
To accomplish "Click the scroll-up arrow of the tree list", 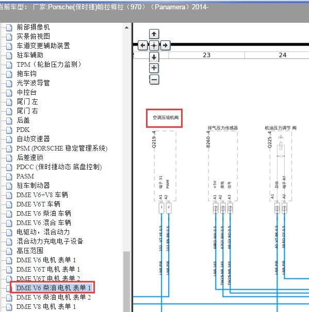I will [126, 27].
